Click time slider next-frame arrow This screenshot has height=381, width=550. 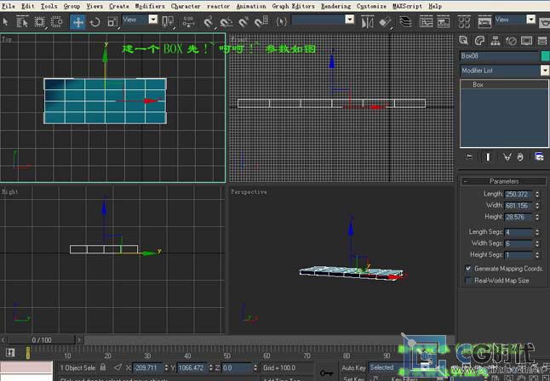tap(79, 339)
